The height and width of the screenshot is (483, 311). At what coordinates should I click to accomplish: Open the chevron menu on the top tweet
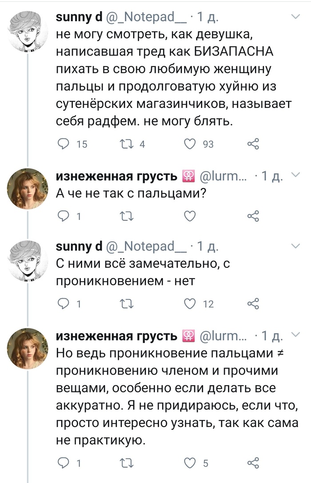tap(295, 17)
